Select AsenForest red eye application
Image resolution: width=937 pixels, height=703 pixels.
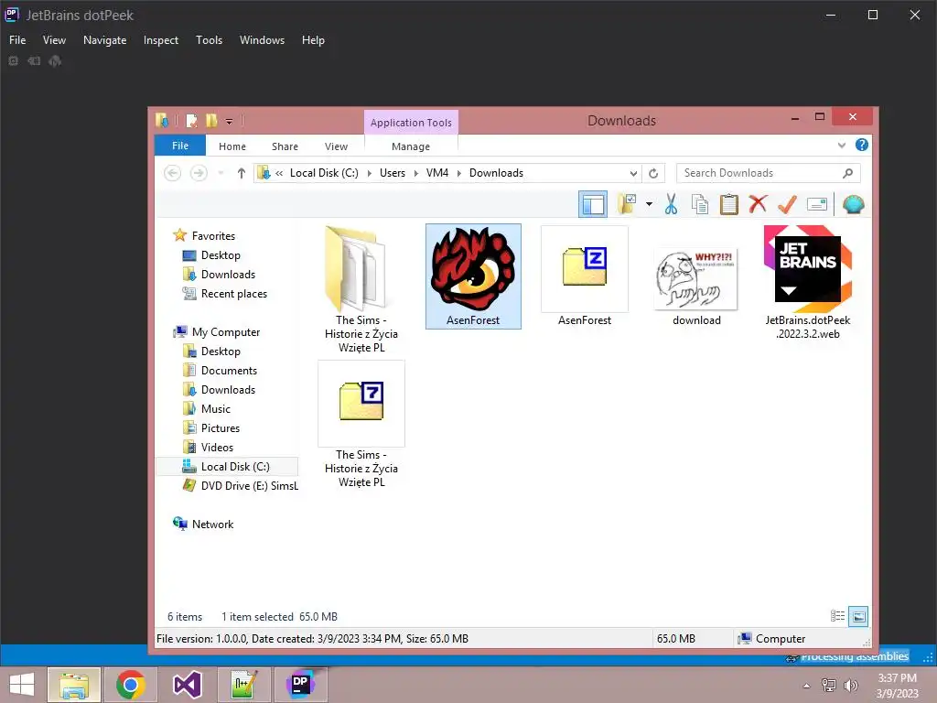point(473,276)
